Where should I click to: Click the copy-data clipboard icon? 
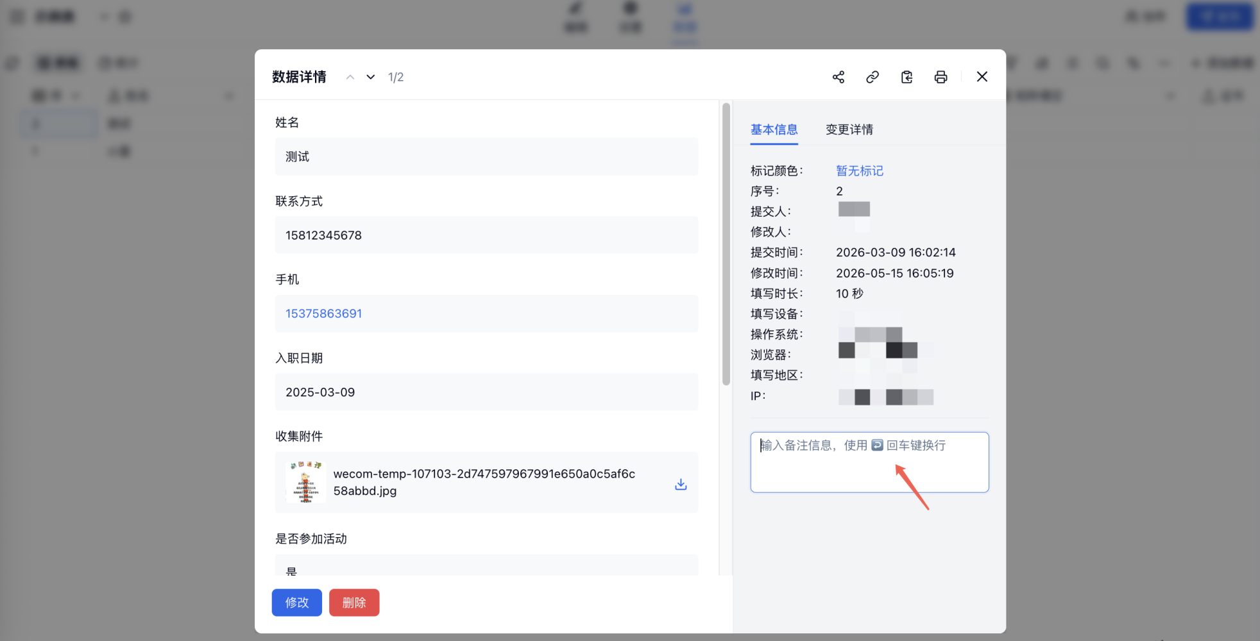907,77
